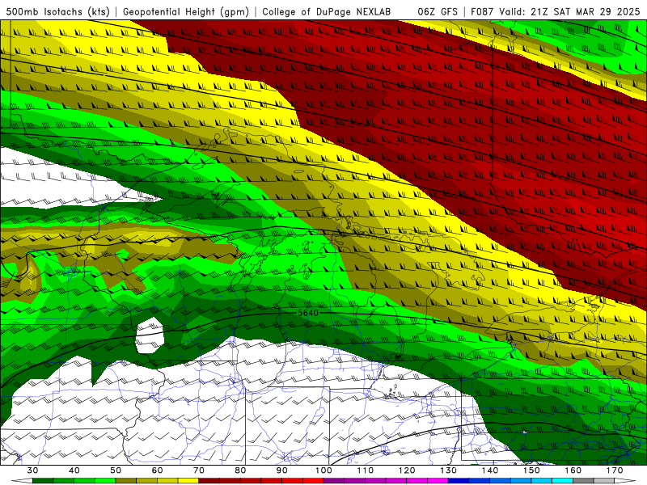Select the '40' color scale label
Image resolution: width=647 pixels, height=485 pixels.
click(74, 470)
